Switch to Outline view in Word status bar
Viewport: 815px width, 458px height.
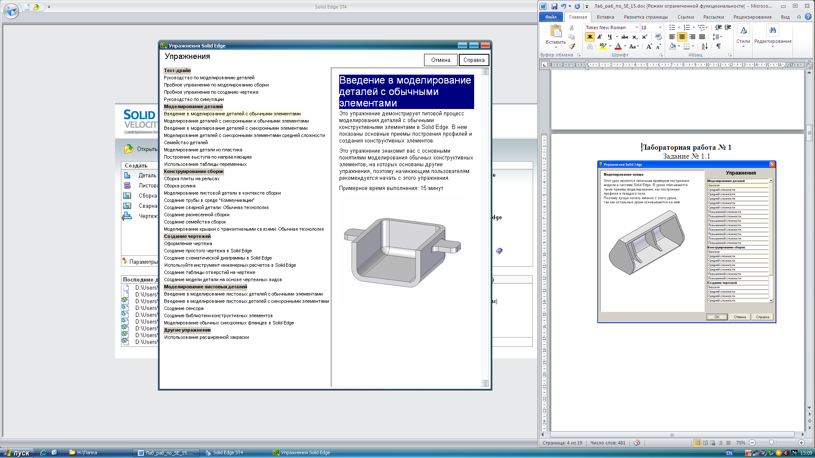tap(720, 443)
